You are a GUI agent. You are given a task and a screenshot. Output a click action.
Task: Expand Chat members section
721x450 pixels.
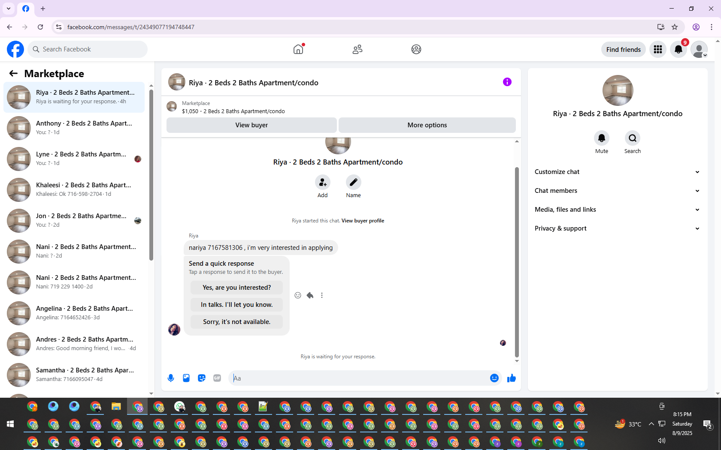click(618, 191)
